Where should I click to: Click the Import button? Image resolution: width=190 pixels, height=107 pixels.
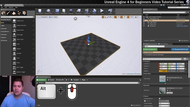pyautogui.click(x=51, y=80)
